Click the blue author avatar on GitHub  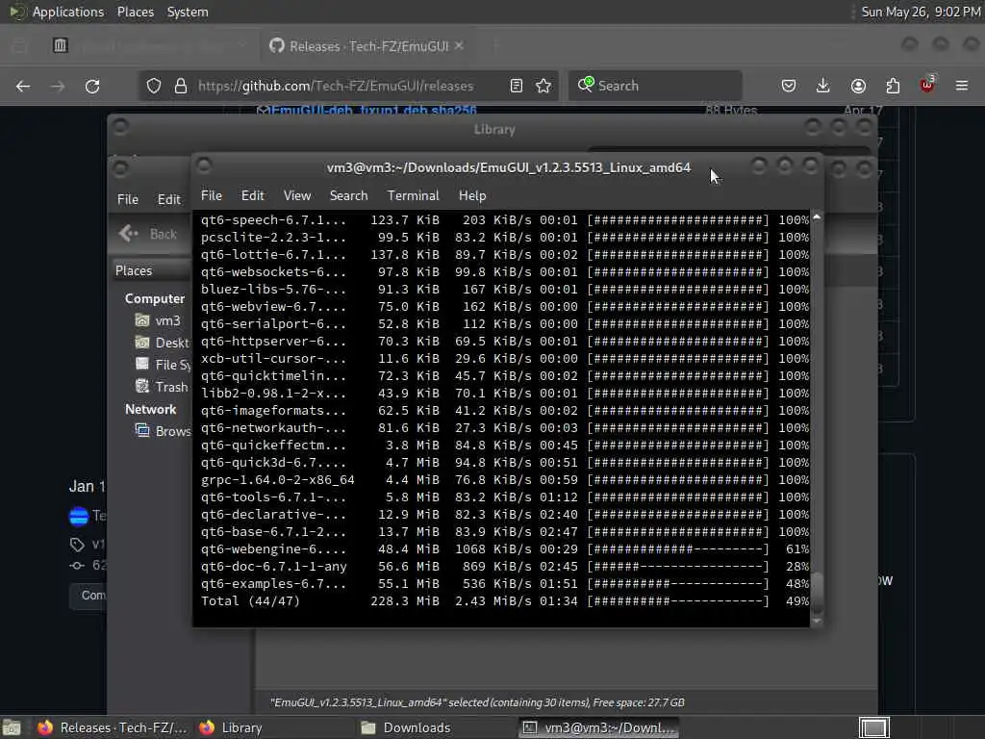[79, 516]
